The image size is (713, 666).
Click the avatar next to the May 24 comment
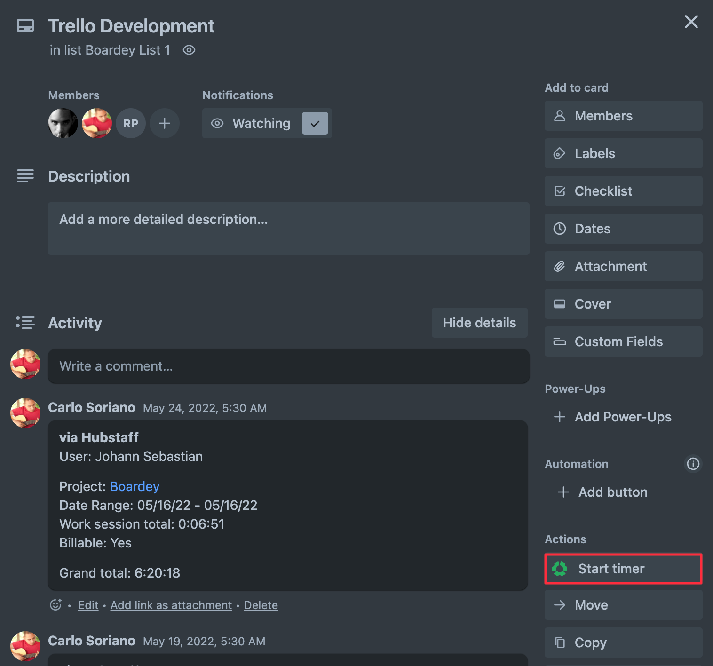tap(25, 413)
